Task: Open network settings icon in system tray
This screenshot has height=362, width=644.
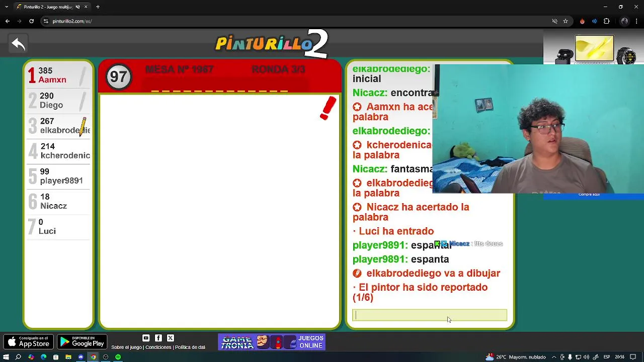Action: click(x=579, y=357)
